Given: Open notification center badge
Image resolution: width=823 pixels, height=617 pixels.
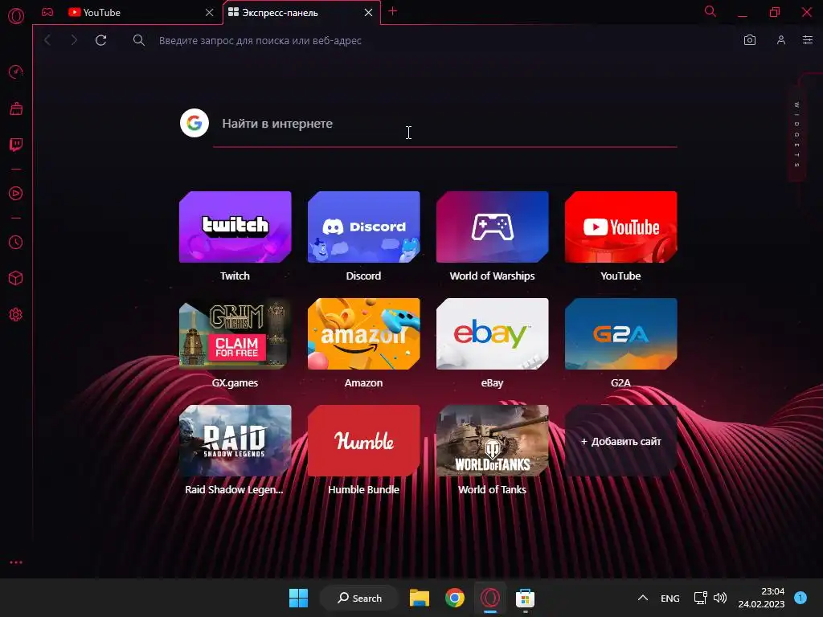Looking at the screenshot, I should [x=800, y=598].
